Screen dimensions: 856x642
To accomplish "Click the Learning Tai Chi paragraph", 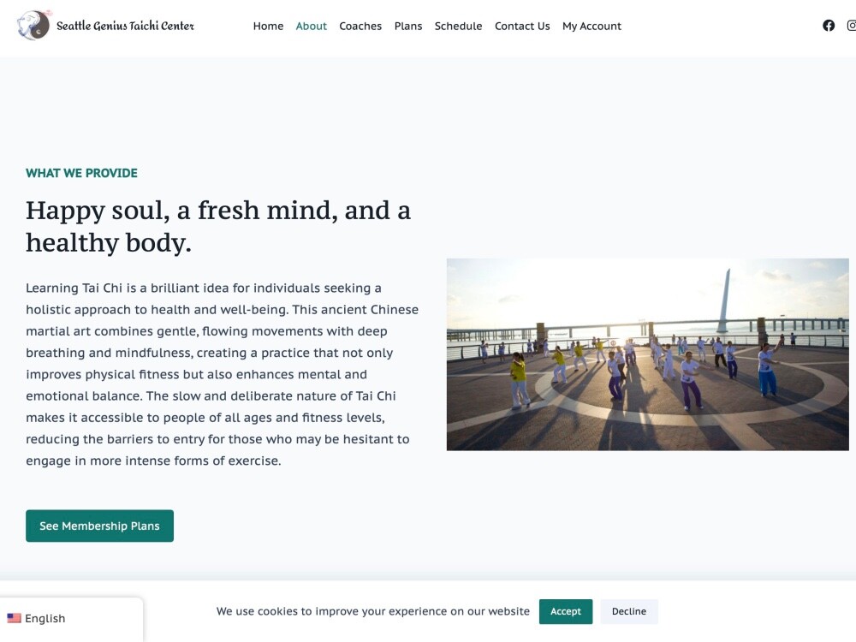I will point(223,375).
